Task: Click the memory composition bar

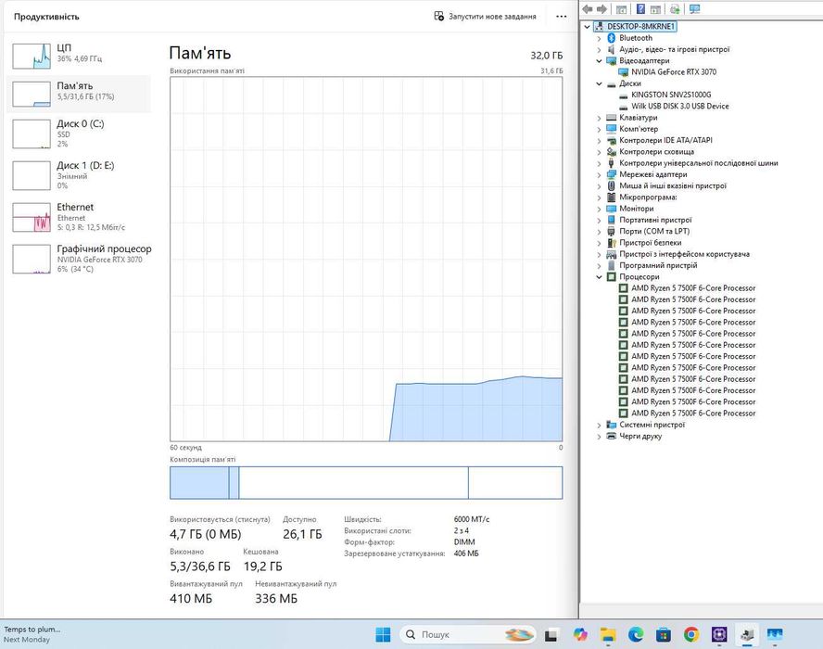Action: tap(366, 482)
